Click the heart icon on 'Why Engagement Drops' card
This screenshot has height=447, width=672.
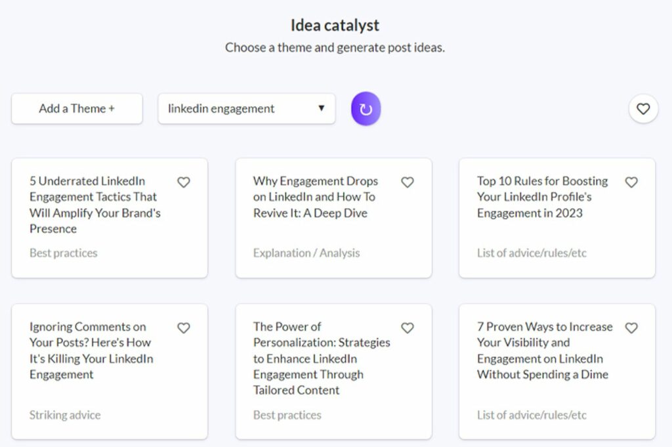(408, 182)
